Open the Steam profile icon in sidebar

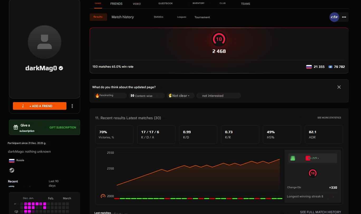pos(12,170)
